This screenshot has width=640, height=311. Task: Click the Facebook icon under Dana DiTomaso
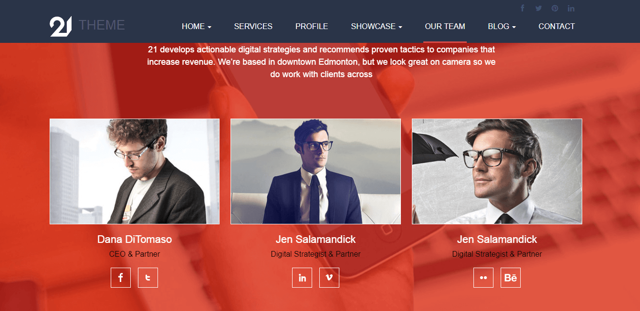pyautogui.click(x=121, y=278)
